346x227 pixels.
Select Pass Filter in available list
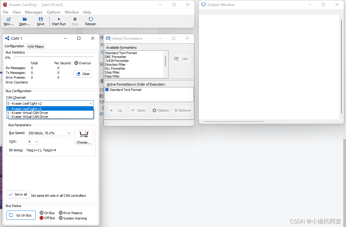(112, 76)
